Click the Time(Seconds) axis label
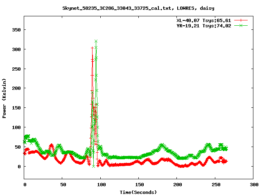Viewport: 262px width, 196px height. (x=138, y=192)
